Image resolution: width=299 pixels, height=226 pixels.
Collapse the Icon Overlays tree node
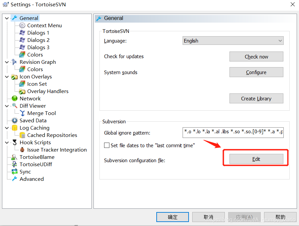7,77
